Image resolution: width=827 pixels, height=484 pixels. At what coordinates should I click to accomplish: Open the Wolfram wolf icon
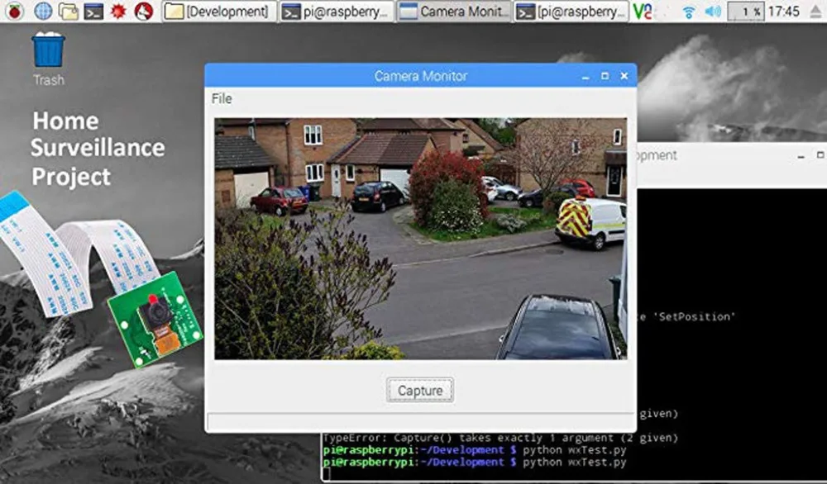coord(143,11)
